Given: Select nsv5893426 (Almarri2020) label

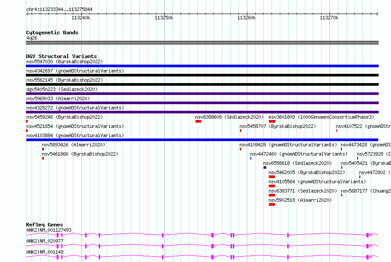Looking at the screenshot, I should (73, 145).
